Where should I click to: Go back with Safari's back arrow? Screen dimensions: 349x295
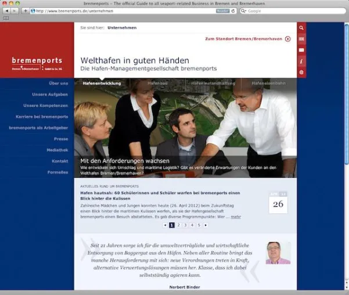pyautogui.click(x=6, y=10)
